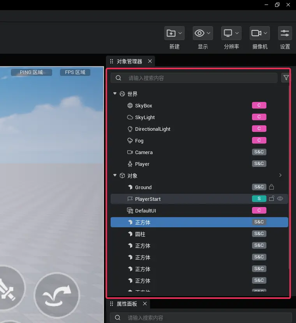Image resolution: width=296 pixels, height=323 pixels.
Task: Select the Ground row
Action: click(x=199, y=187)
